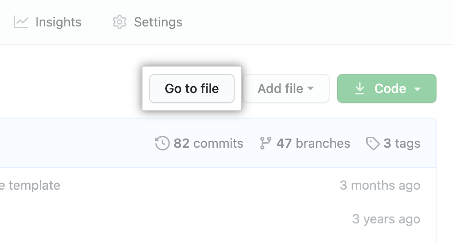Click the download arrow icon on Code
This screenshot has width=453, height=243.
pos(360,88)
